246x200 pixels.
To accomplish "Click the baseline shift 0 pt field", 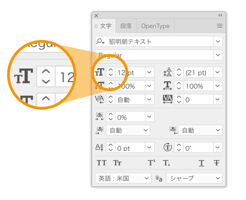I will 130,147.
